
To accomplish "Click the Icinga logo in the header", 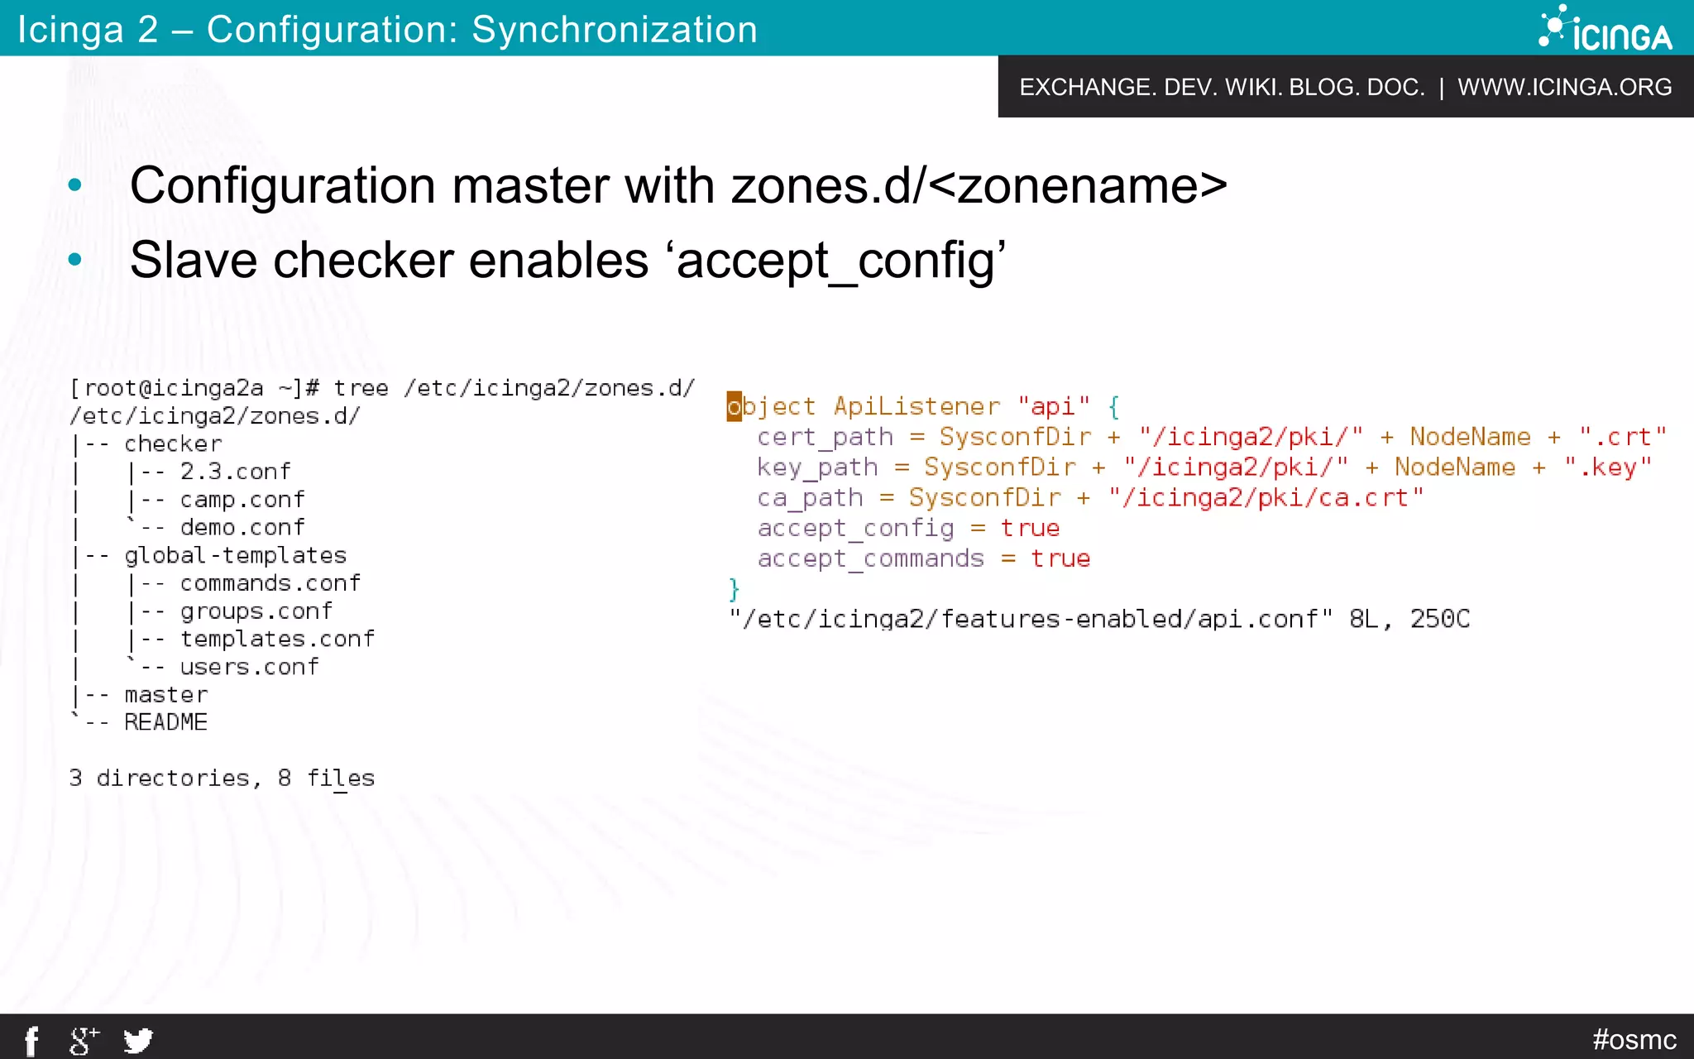I will point(1605,29).
